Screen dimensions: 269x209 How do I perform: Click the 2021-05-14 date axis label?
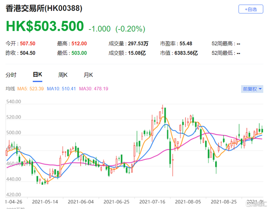point(45,202)
